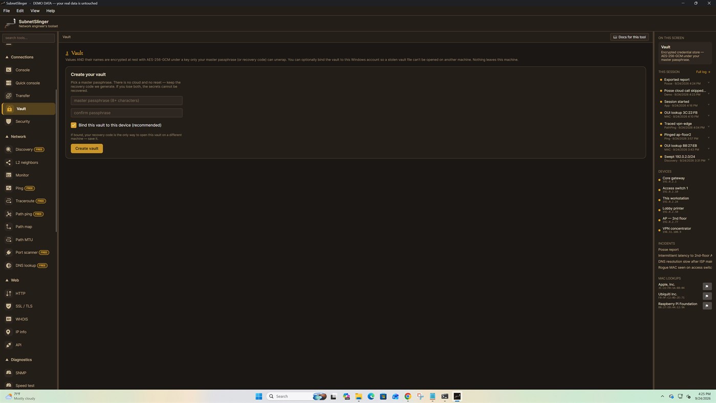Open the Edit menu

coord(20,11)
